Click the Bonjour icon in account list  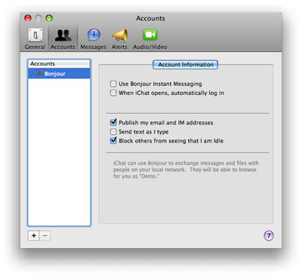pos(39,74)
